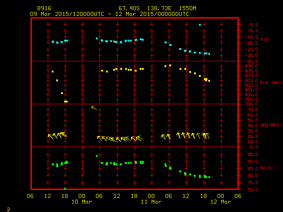Viewport: 283px width, 212px height.
Task: Select the longitude text 138.73E
Action: (x=159, y=8)
